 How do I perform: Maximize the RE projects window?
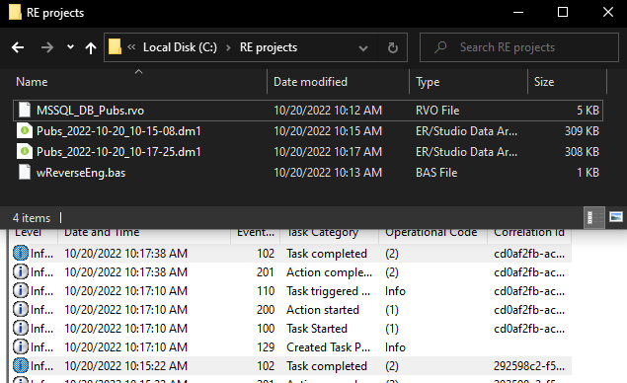point(563,12)
